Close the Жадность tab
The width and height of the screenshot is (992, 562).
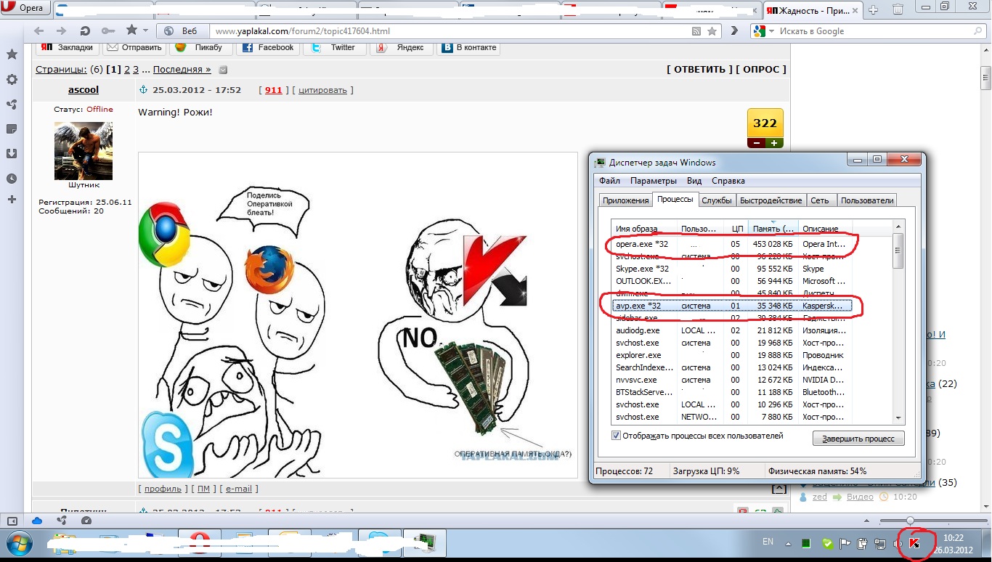point(855,10)
